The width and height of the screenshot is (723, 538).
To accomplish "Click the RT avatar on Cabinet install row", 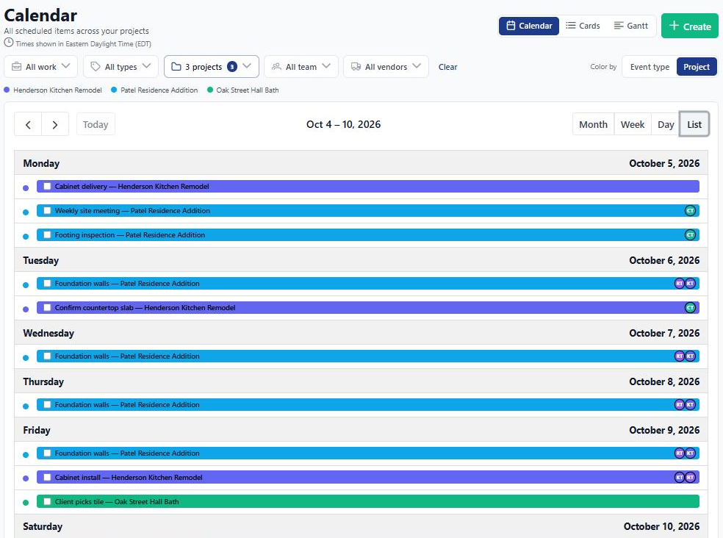I will 690,478.
